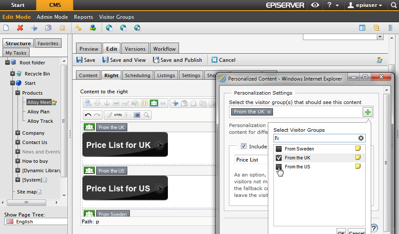This screenshot has width=399, height=234.
Task: Click the Select Visitor Groups search field
Action: (x=315, y=138)
